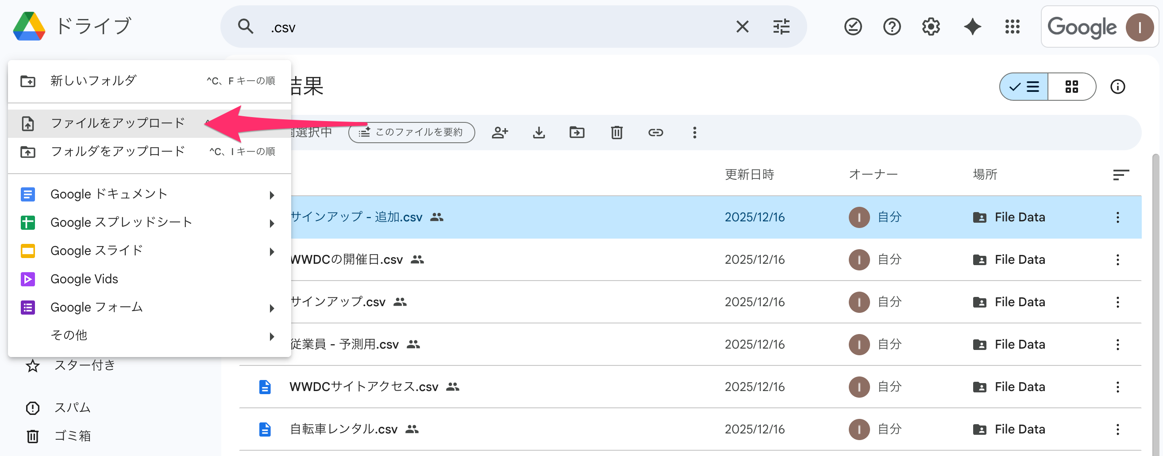
Task: Expand the その他 submenu
Action: [x=272, y=337]
